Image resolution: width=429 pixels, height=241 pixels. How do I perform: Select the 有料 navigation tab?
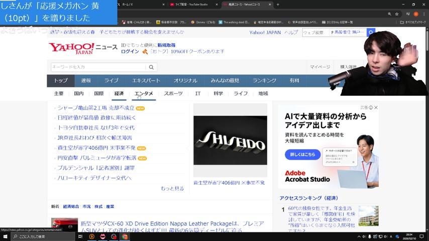294,80
